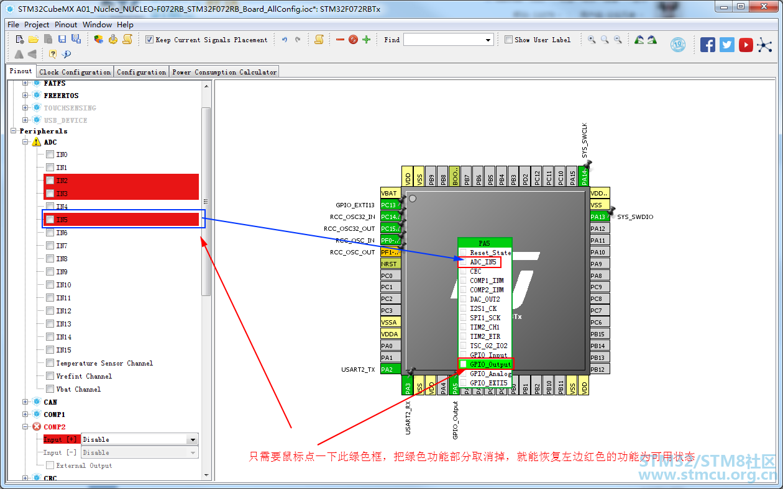Click the Help question mark icon
Image resolution: width=783 pixels, height=489 pixels.
[53, 54]
